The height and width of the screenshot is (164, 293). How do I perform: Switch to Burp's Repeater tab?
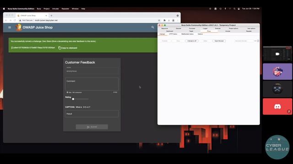249,31
